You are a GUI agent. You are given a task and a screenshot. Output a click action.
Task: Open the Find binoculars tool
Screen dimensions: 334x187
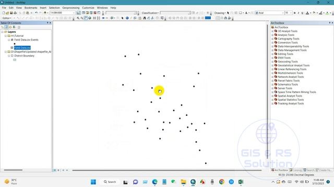[145, 18]
